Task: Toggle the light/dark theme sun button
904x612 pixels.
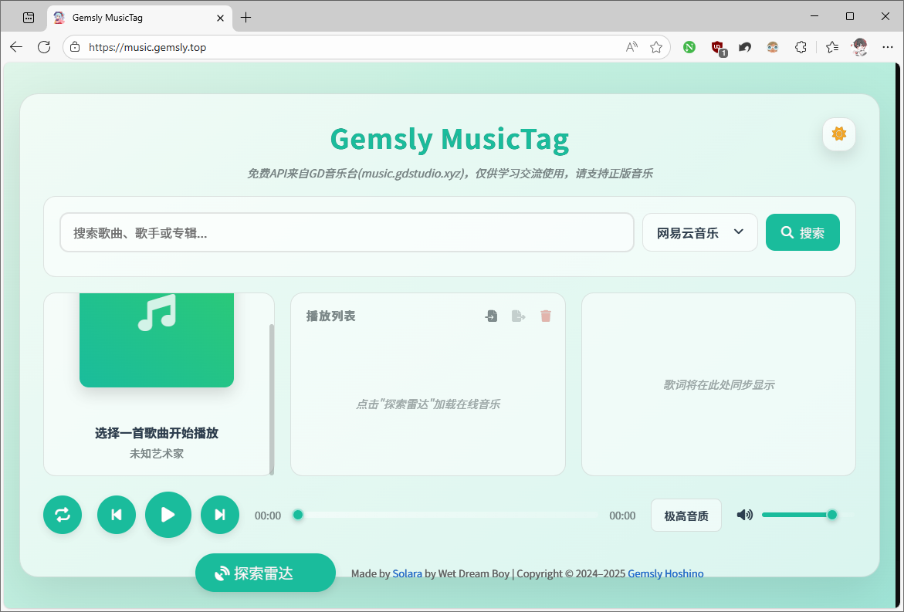Action: [x=838, y=134]
